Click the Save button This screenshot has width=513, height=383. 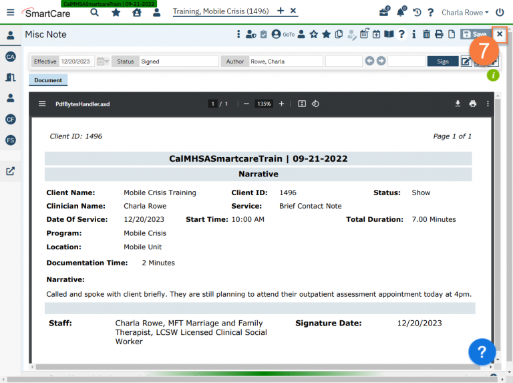point(475,34)
